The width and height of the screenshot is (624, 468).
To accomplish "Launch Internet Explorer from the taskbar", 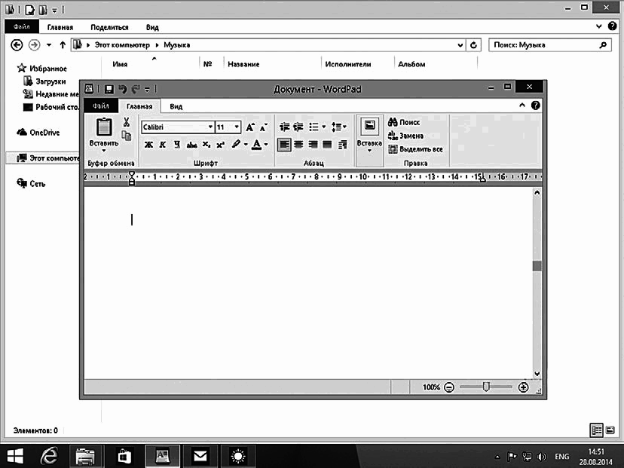I will (49, 456).
